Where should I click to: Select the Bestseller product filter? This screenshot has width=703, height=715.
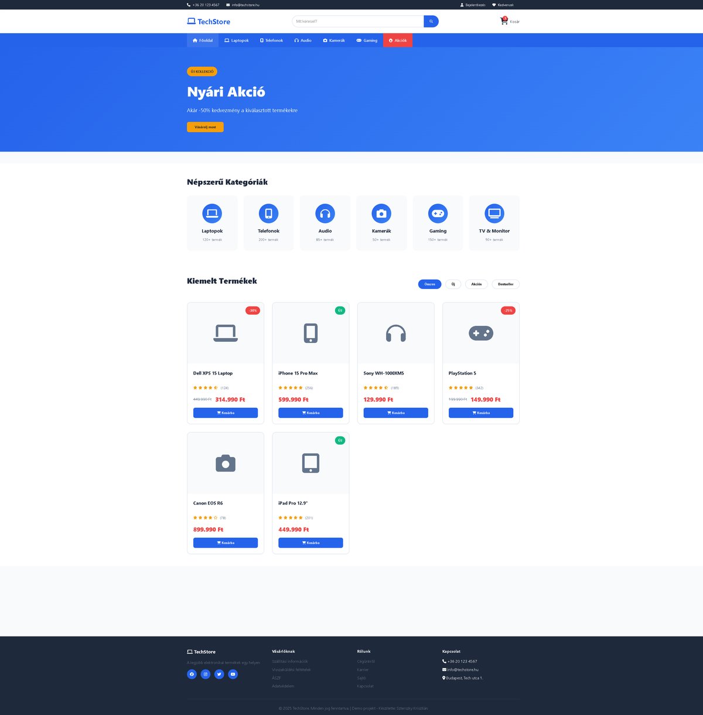point(506,284)
